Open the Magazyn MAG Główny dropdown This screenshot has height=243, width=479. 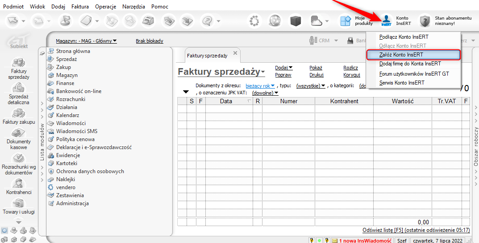click(87, 41)
